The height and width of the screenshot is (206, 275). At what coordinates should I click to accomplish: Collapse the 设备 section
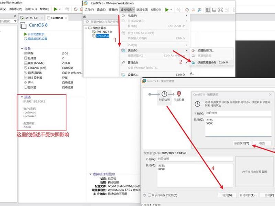click(22, 48)
